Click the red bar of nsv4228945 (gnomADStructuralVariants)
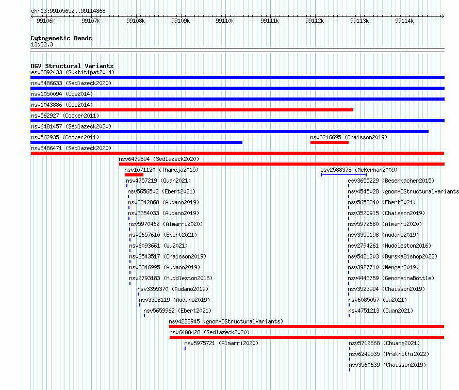This screenshot has width=459, height=390. pyautogui.click(x=306, y=327)
